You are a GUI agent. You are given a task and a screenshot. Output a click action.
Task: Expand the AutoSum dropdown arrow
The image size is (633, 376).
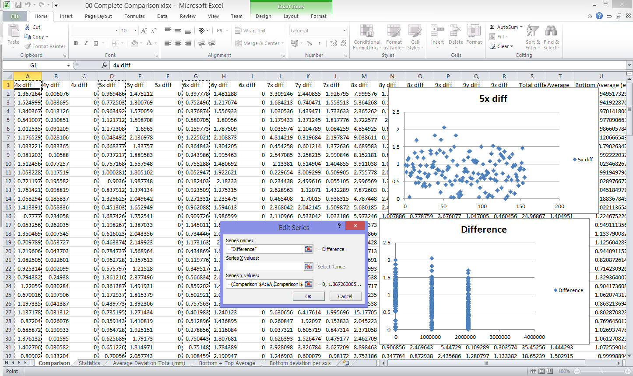pyautogui.click(x=521, y=27)
